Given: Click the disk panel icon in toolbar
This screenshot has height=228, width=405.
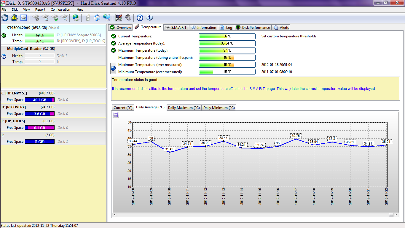Looking at the screenshot, I should click(24, 18).
